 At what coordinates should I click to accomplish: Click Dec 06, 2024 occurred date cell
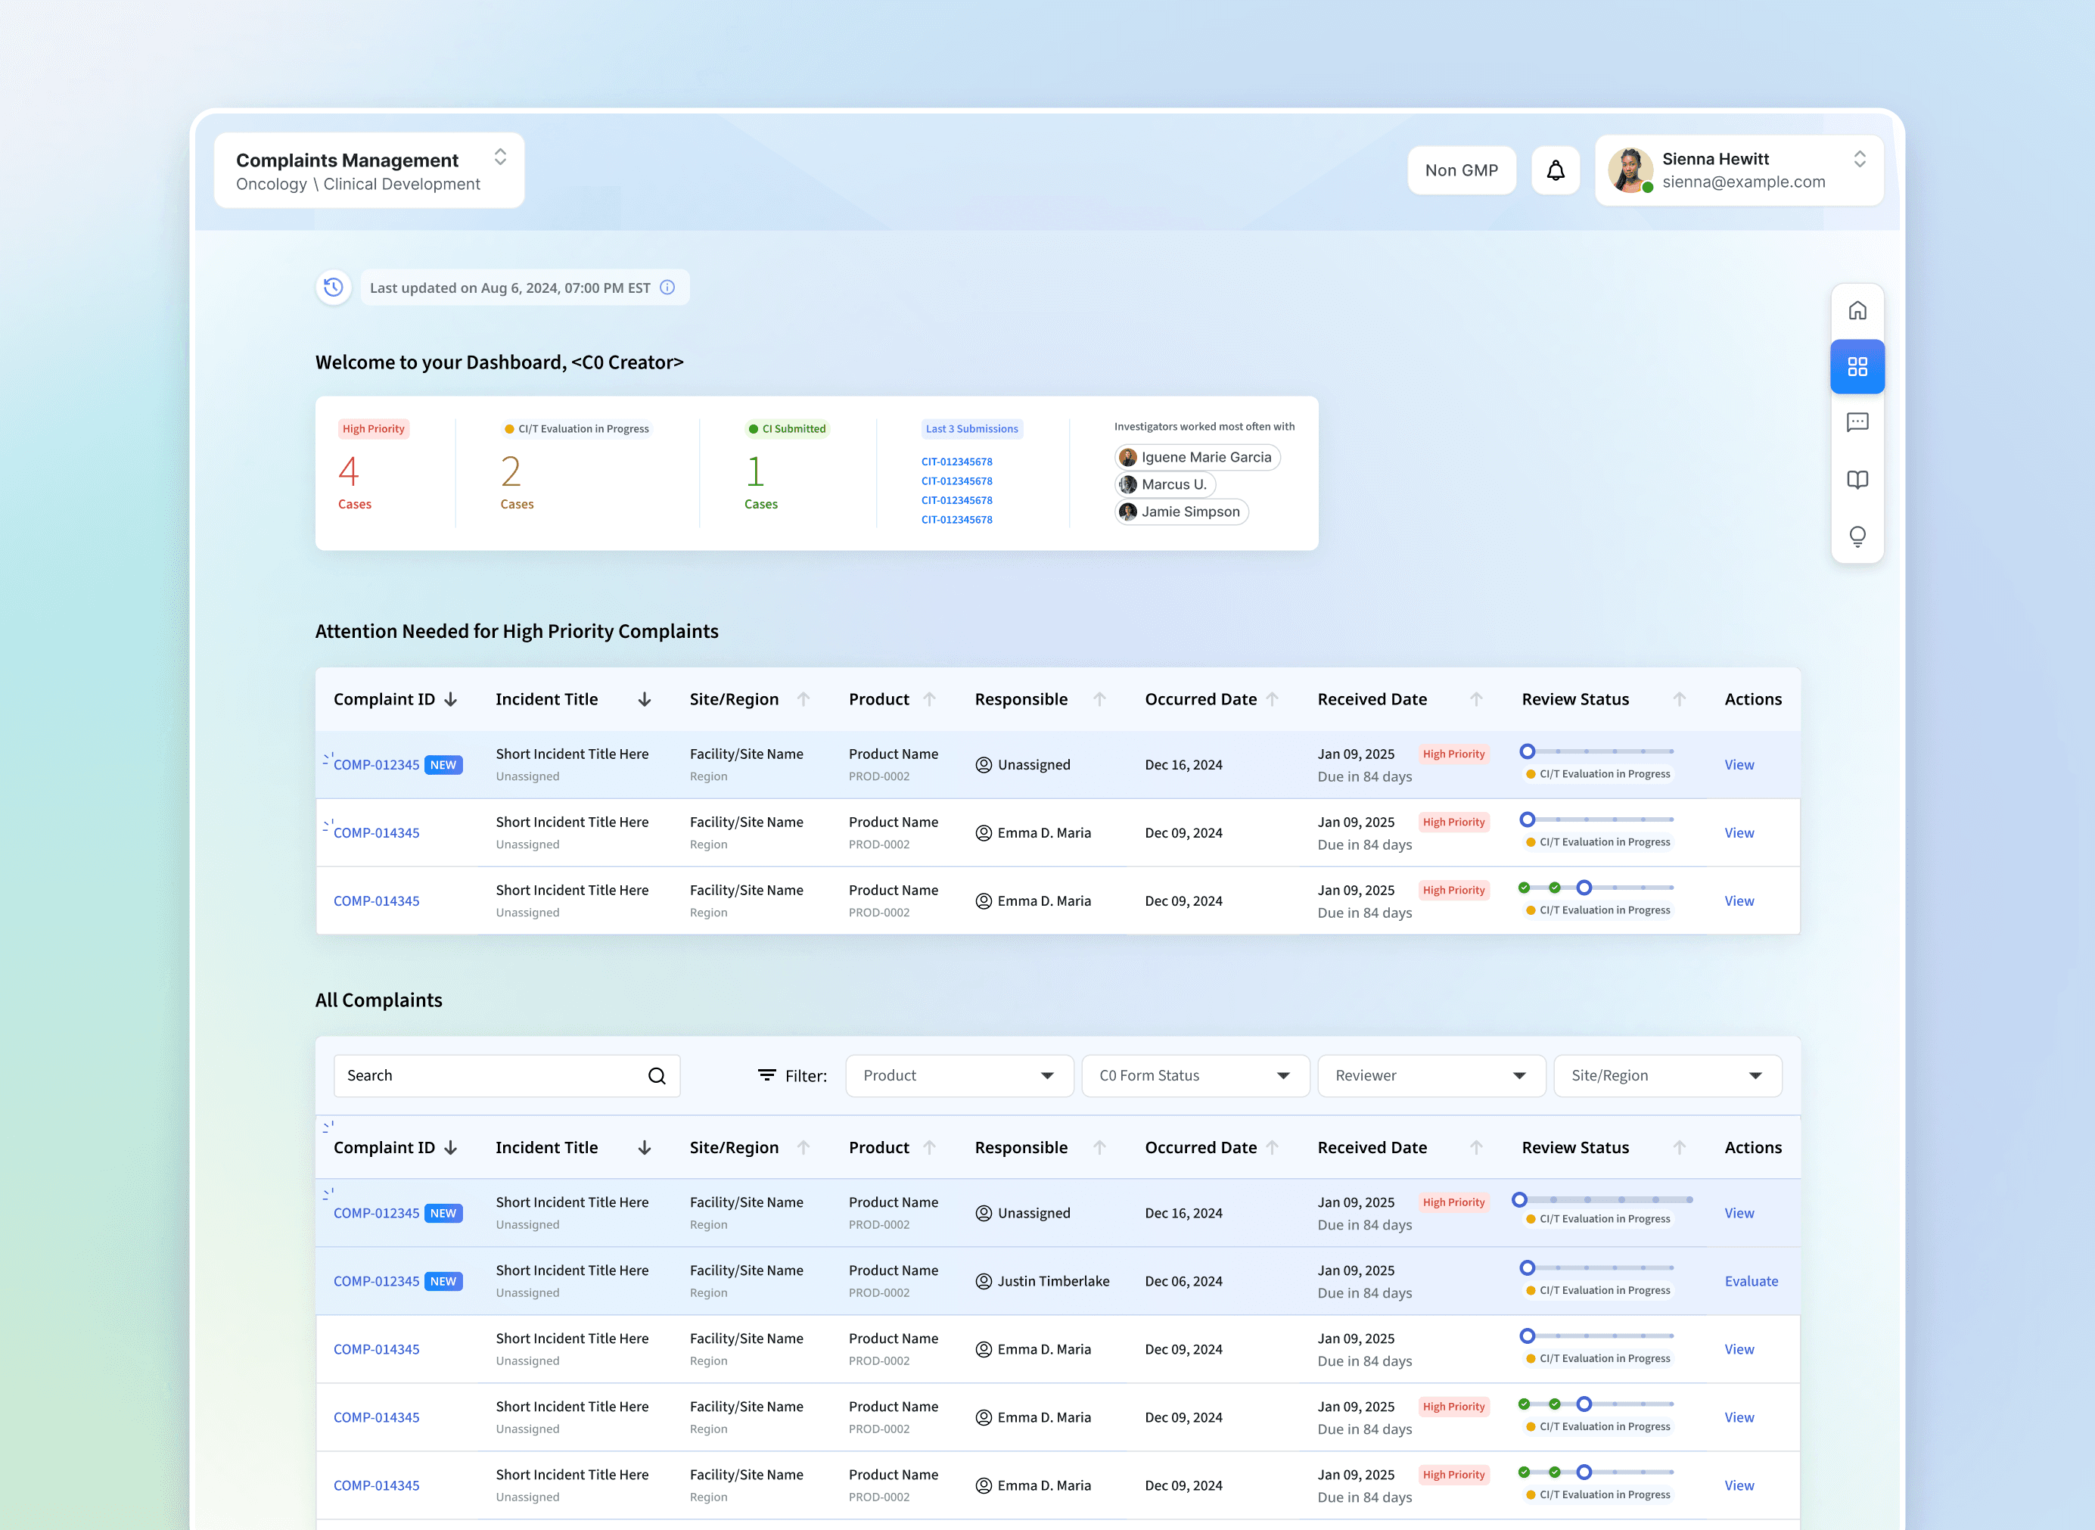point(1183,1281)
